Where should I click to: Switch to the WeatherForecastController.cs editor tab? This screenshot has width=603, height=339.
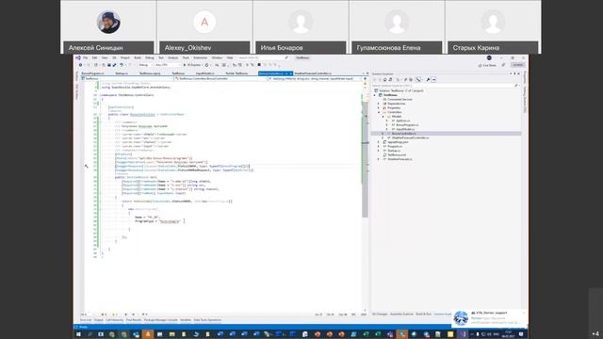(x=313, y=73)
